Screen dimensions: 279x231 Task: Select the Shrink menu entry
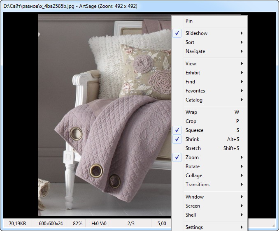209,139
